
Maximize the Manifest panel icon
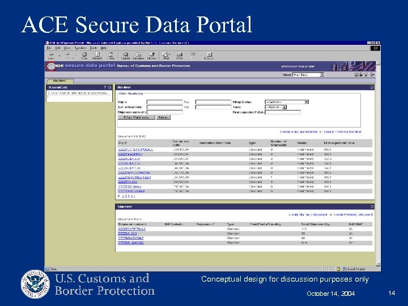[372, 87]
